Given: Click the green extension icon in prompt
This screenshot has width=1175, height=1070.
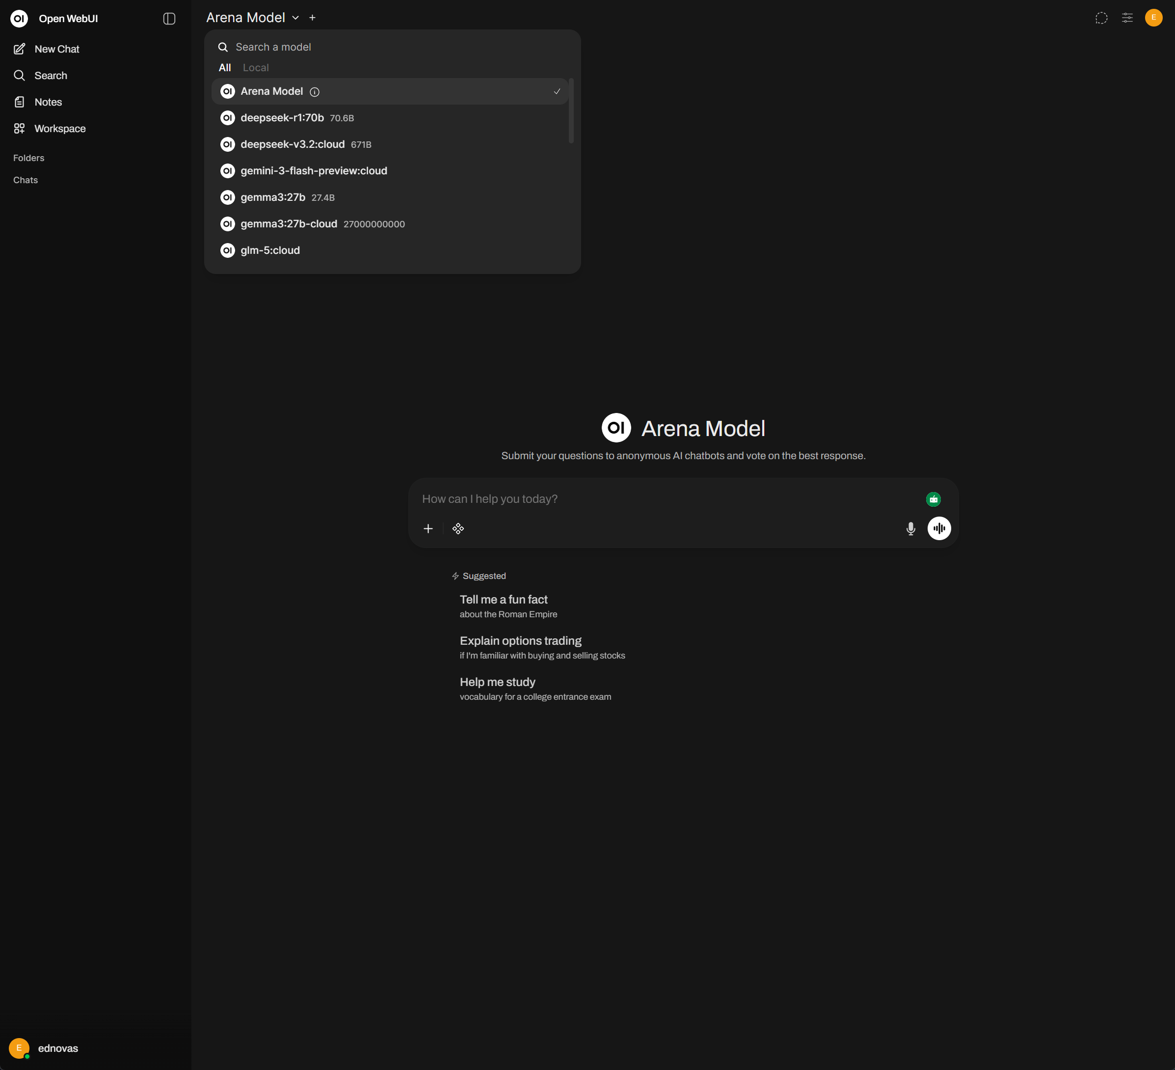Looking at the screenshot, I should pos(933,499).
